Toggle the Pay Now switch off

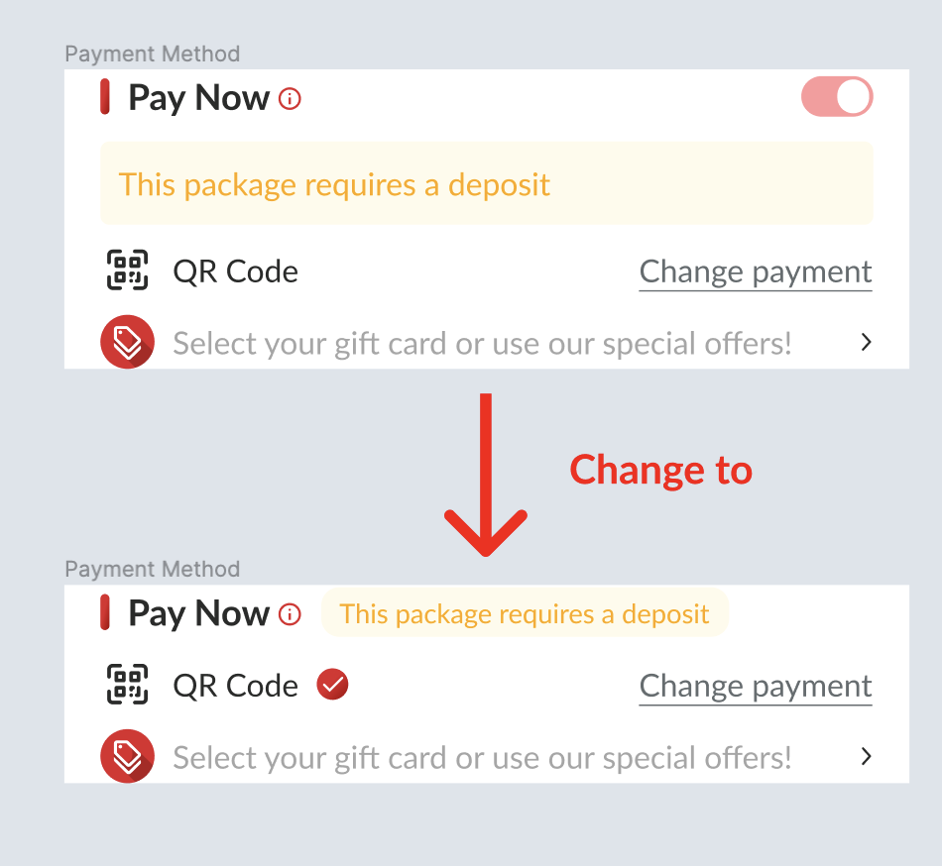[x=837, y=98]
